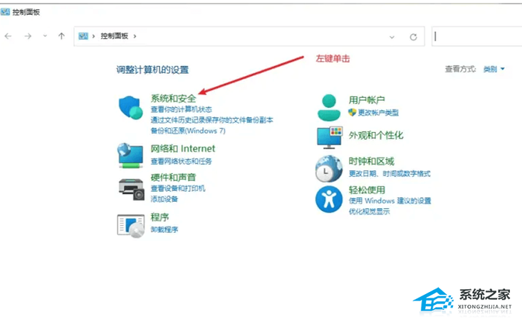Open the User Accounts person icon
522x319 pixels.
tap(329, 107)
